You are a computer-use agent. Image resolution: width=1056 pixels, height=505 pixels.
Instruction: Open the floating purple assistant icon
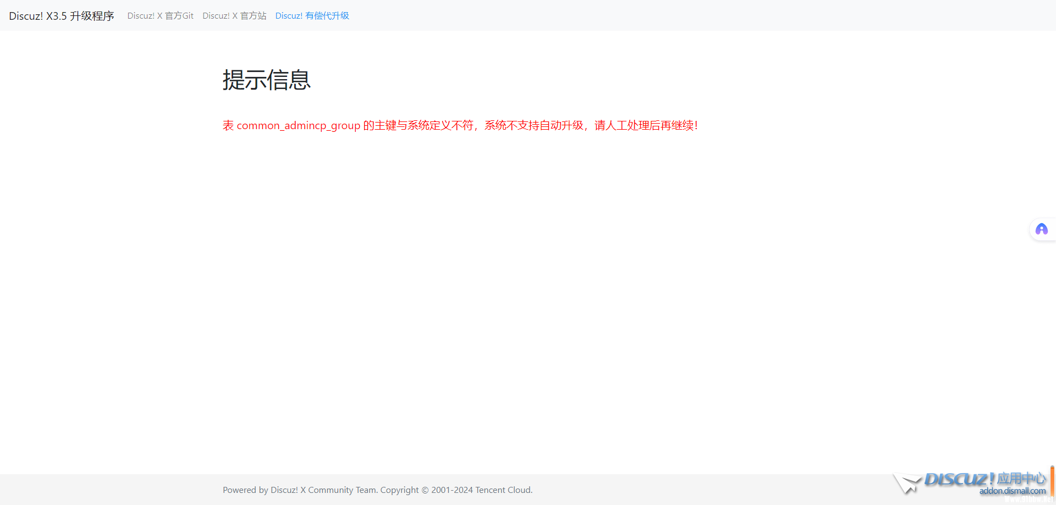pyautogui.click(x=1041, y=229)
